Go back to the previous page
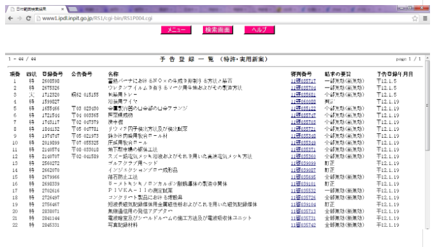Image resolution: width=437 pixels, height=247 pixels. click(10, 18)
